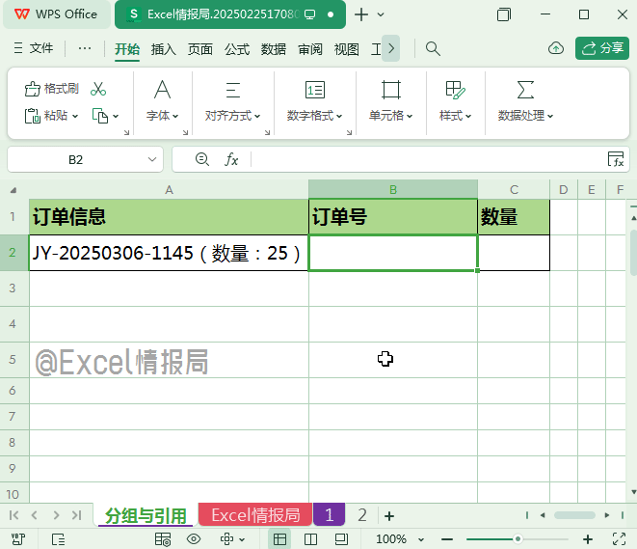The width and height of the screenshot is (637, 549).
Task: Toggle the eye protection mode icon in the status bar
Action: pos(194,539)
